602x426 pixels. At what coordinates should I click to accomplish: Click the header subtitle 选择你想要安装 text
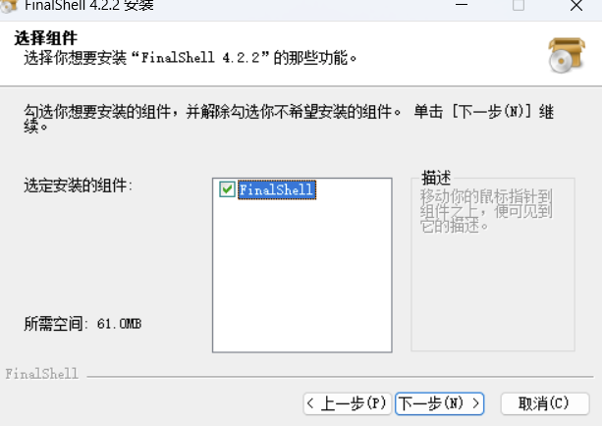(x=191, y=58)
